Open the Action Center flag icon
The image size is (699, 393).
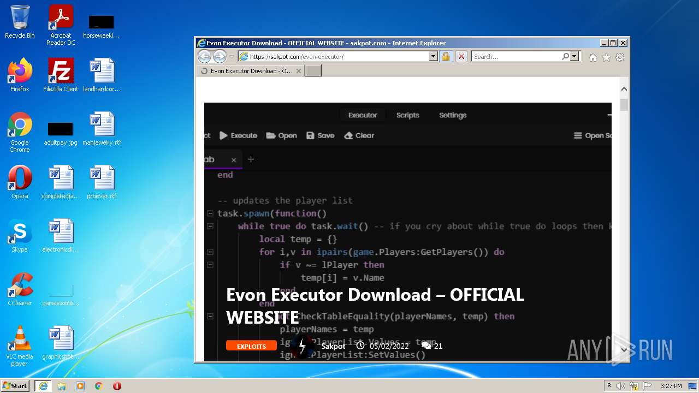pyautogui.click(x=647, y=386)
